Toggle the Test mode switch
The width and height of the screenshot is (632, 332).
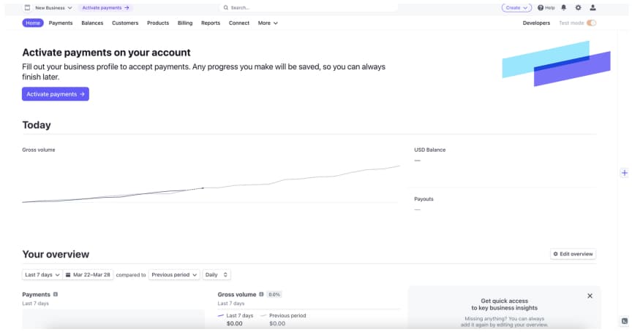591,23
